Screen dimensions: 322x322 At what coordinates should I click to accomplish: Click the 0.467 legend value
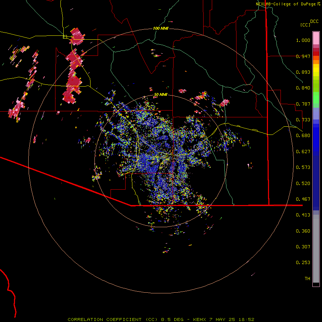(303, 199)
